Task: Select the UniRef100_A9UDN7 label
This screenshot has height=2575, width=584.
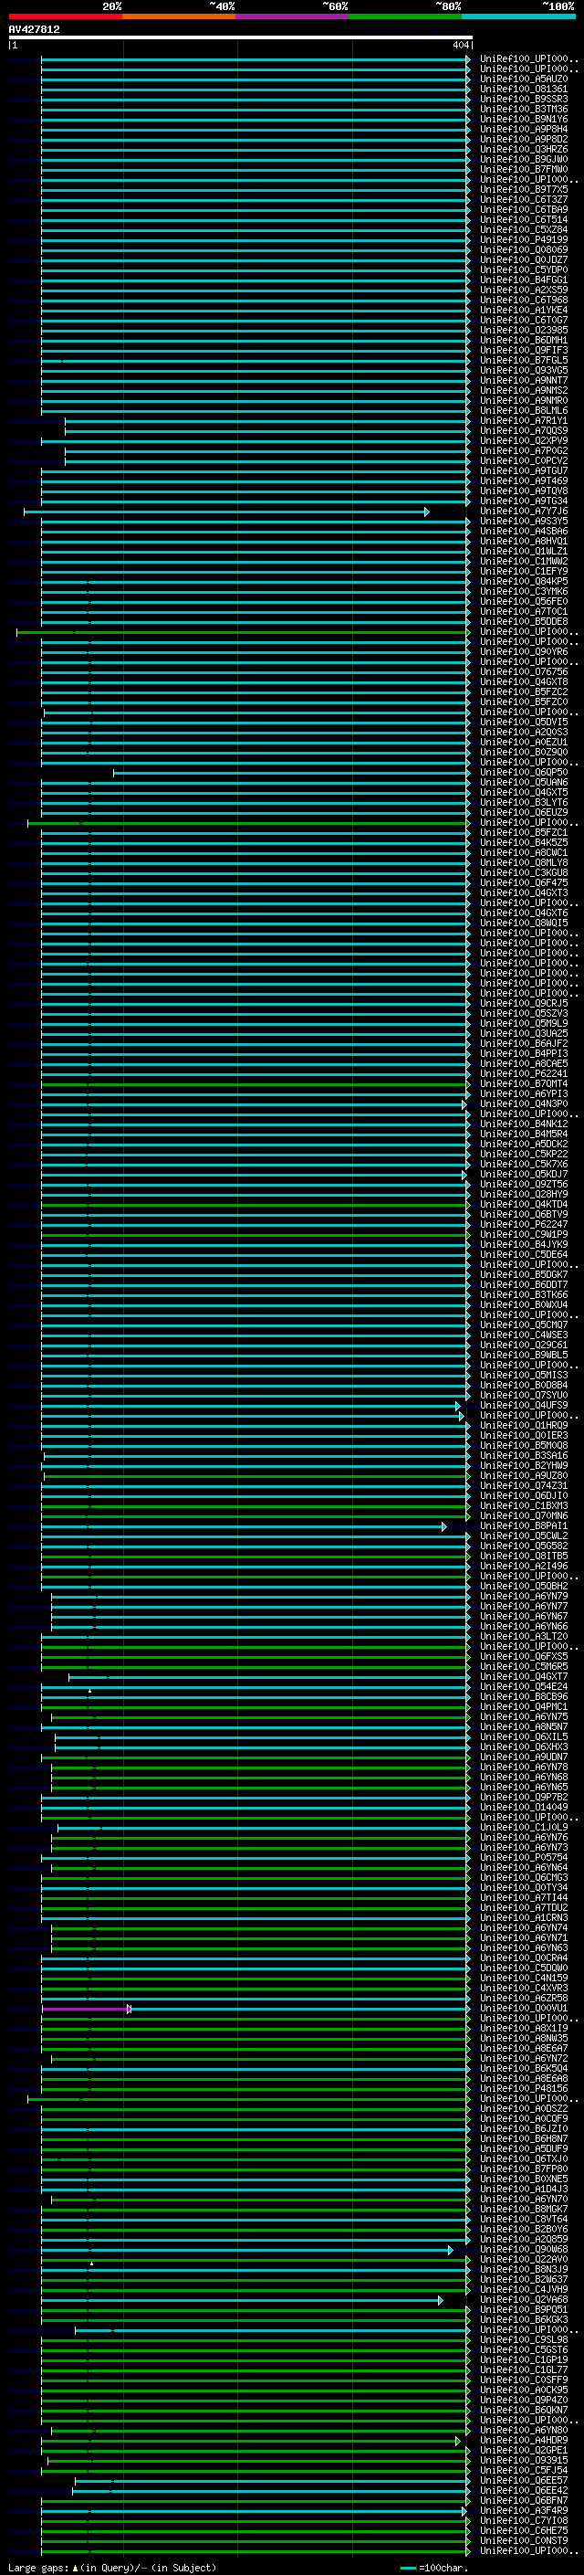Action: pos(524,1757)
